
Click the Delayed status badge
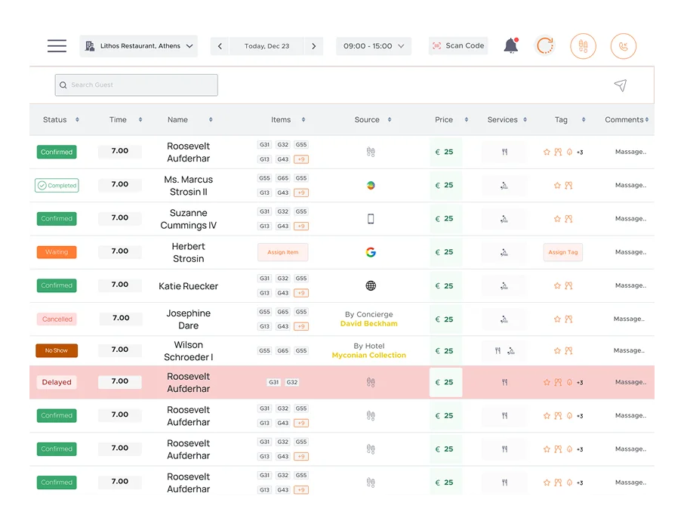tap(57, 382)
